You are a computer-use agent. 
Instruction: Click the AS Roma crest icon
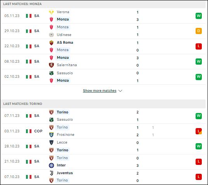pyautogui.click(x=51, y=43)
